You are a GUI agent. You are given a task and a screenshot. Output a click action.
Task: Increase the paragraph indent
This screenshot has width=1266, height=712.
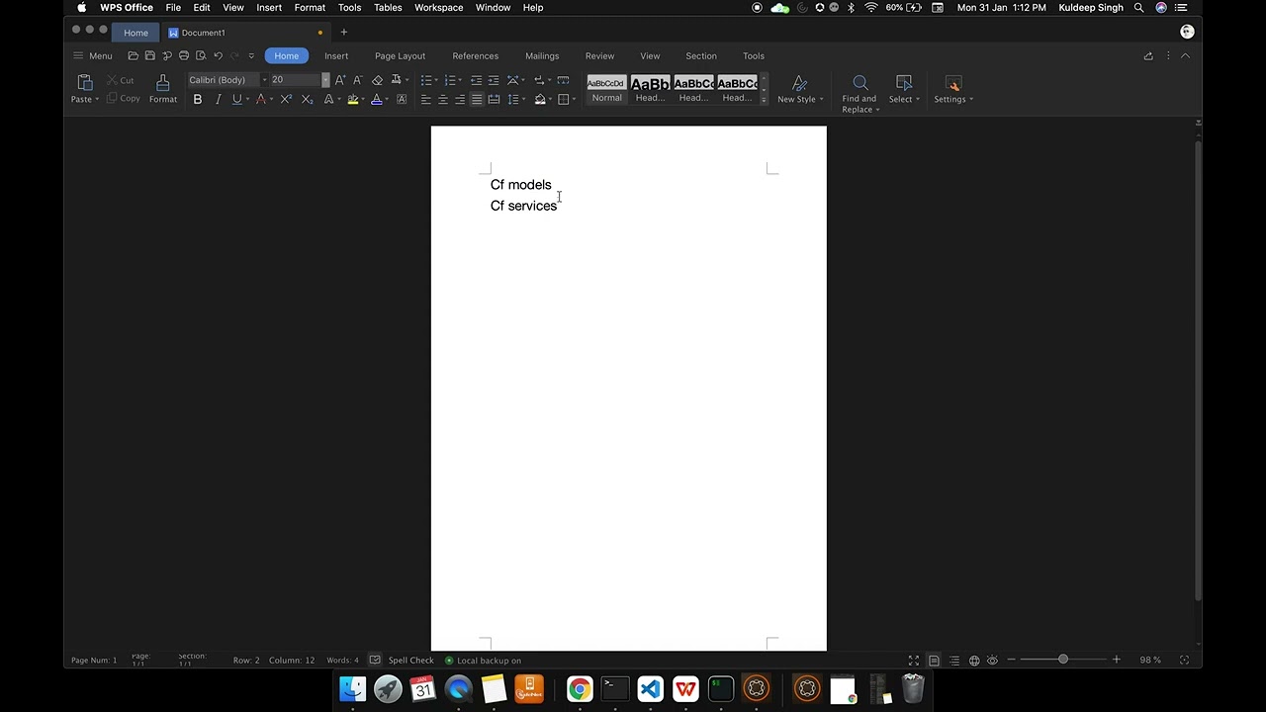494,80
